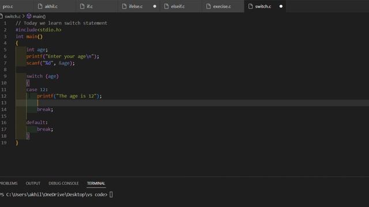
Task: Click the '#include<stdio.h>' line
Action: [39, 30]
